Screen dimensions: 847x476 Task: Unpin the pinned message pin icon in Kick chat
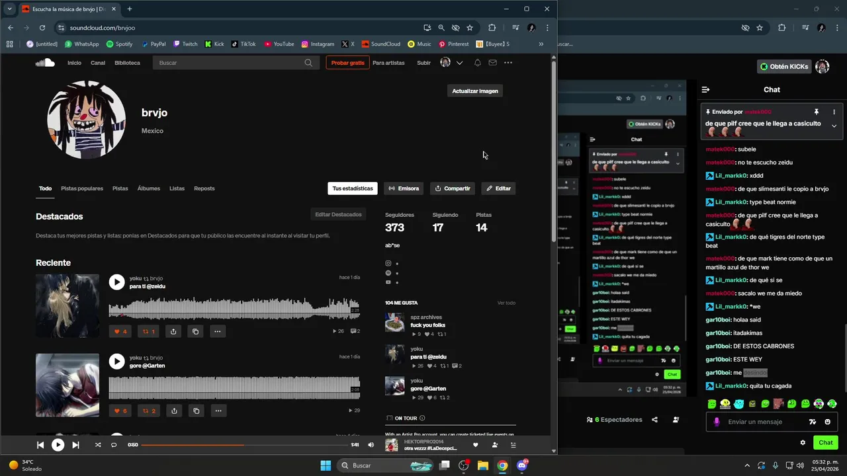pyautogui.click(x=817, y=112)
